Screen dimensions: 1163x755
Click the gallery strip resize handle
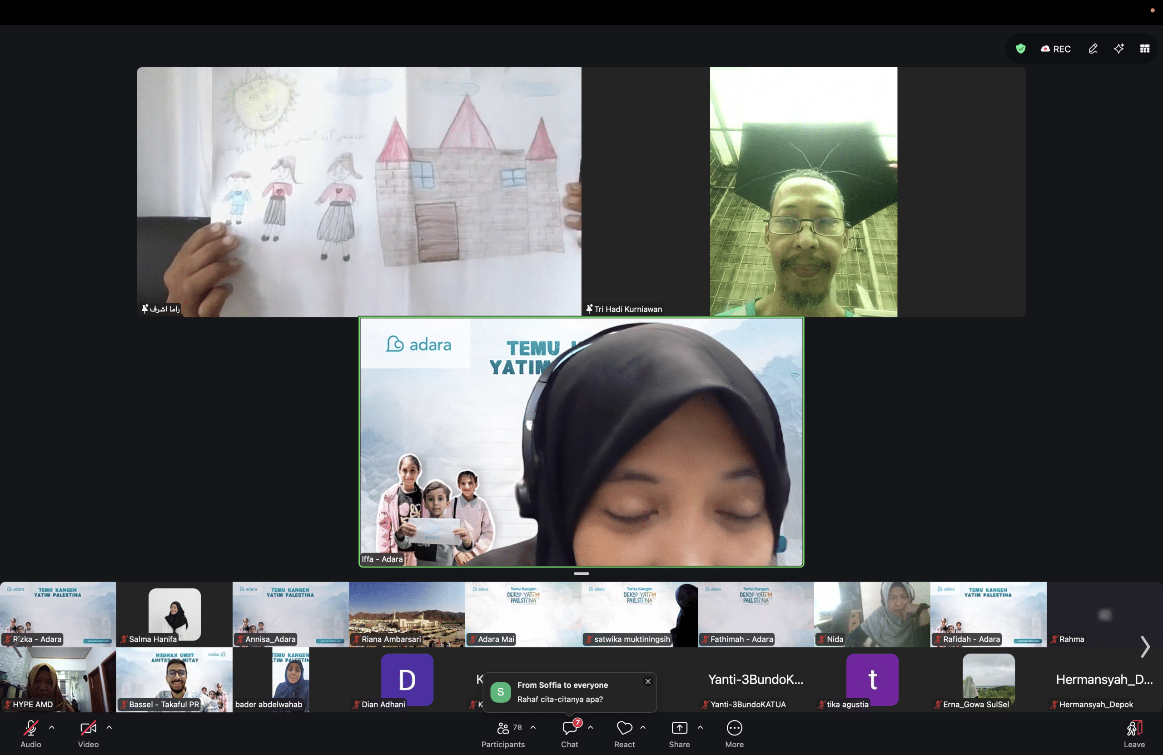point(581,573)
